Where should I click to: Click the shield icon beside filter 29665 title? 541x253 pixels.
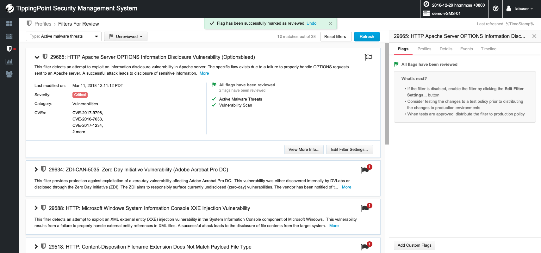45,57
